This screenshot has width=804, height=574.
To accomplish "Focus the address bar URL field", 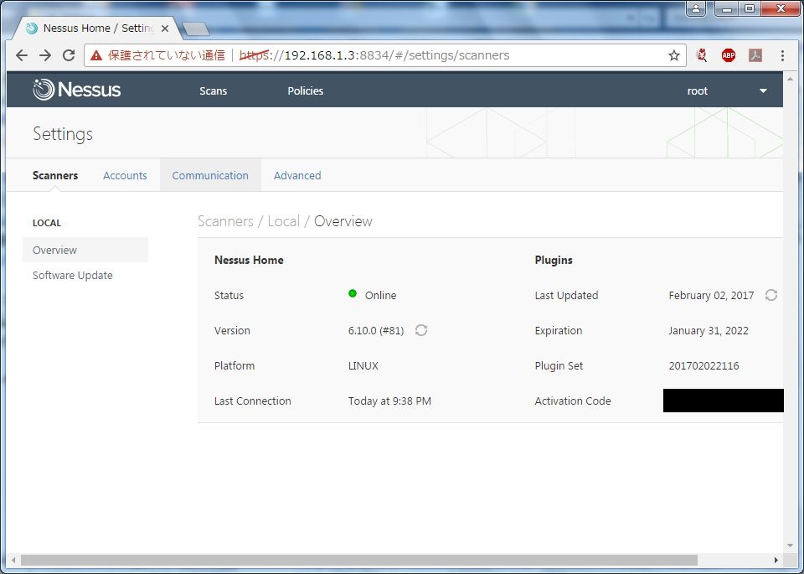I will 384,55.
